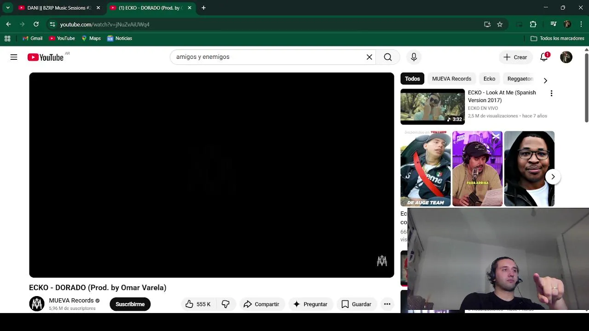Open MUEVA Records channel name link

(x=71, y=300)
